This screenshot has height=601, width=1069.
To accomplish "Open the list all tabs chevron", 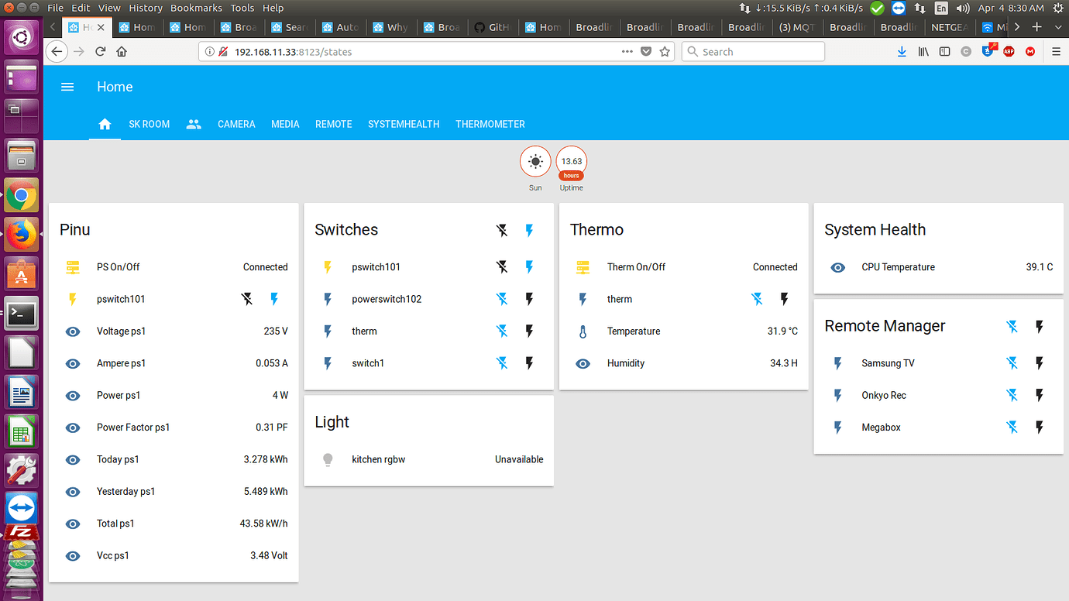I will pyautogui.click(x=1058, y=26).
